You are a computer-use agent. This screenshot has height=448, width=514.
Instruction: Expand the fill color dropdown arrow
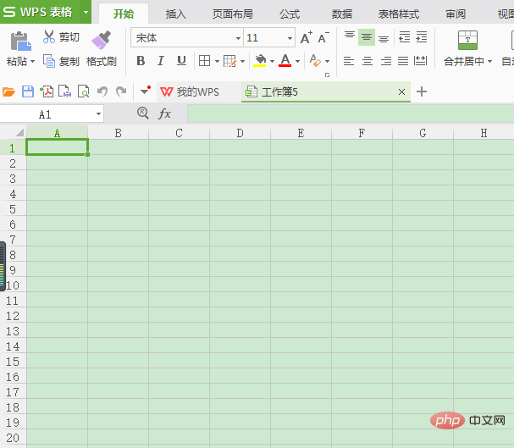(272, 61)
